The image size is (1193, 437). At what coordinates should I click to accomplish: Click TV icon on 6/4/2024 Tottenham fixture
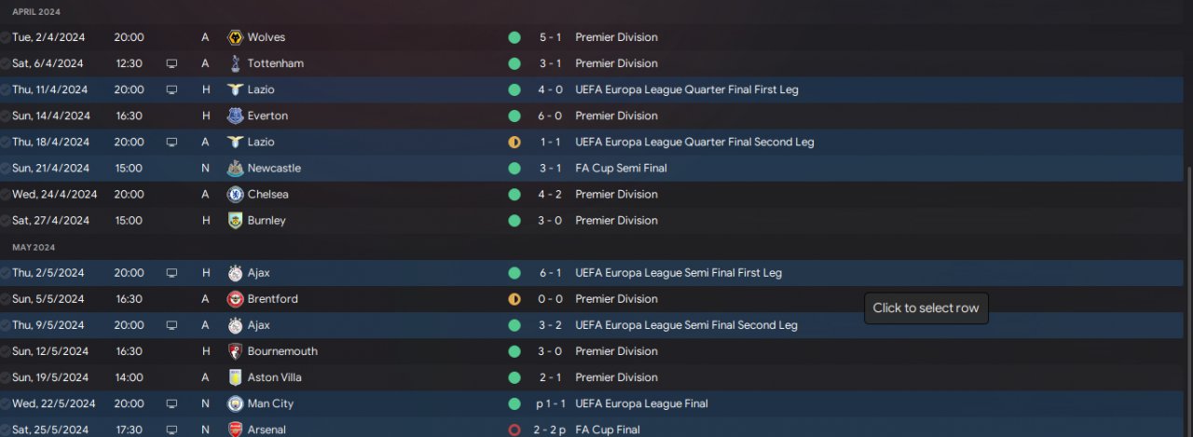tap(171, 64)
